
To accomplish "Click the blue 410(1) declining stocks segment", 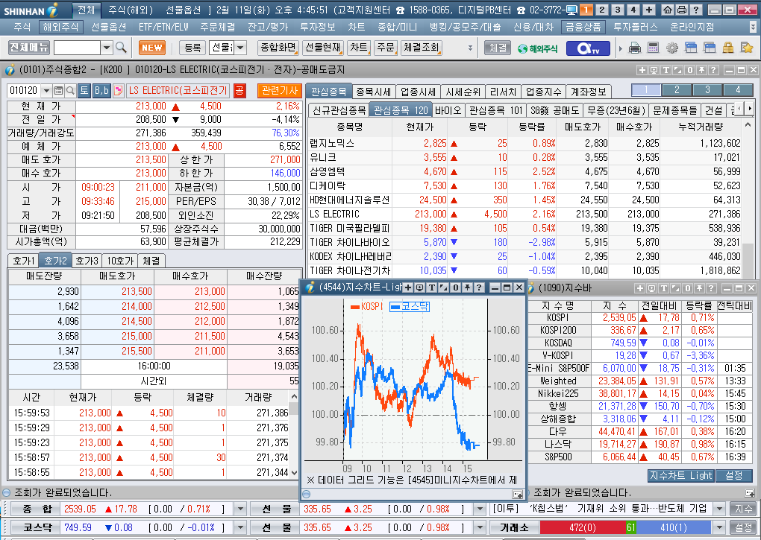I will coord(674,527).
